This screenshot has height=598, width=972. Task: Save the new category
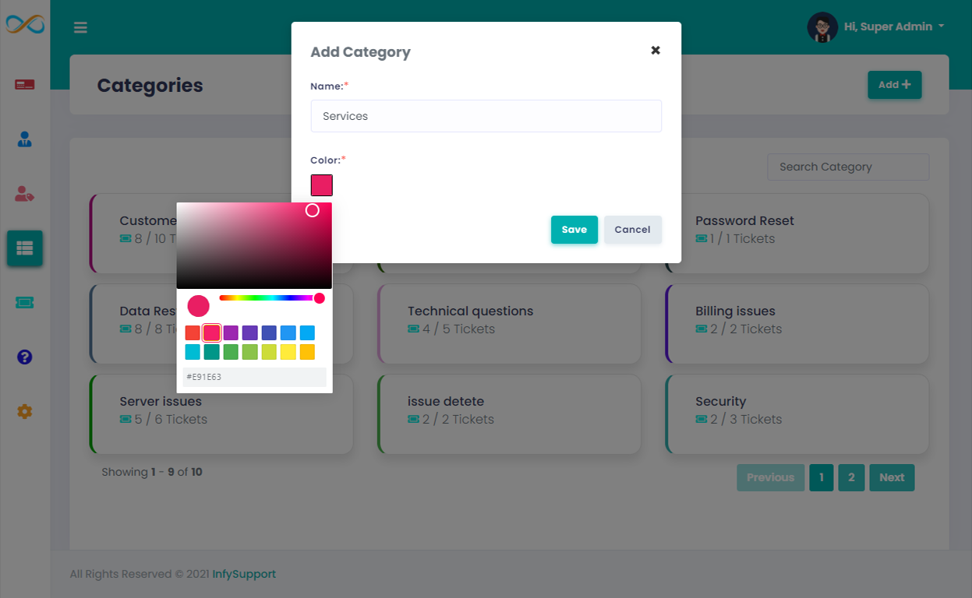click(574, 230)
